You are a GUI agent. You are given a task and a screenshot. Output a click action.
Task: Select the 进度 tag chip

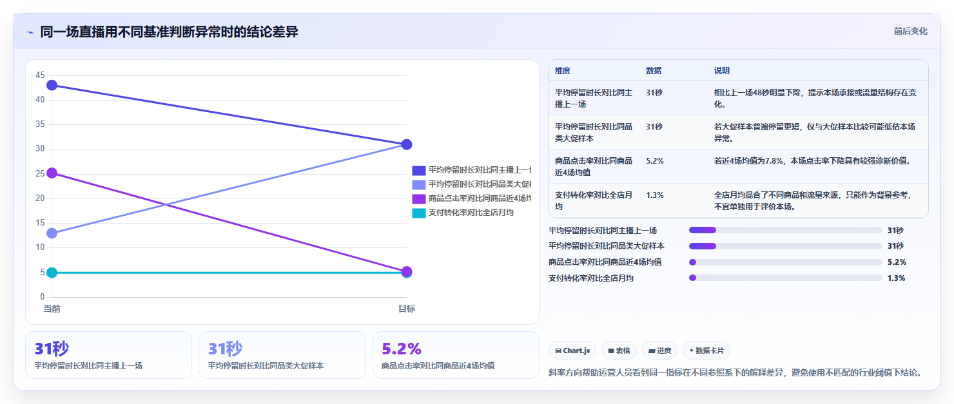click(x=659, y=351)
